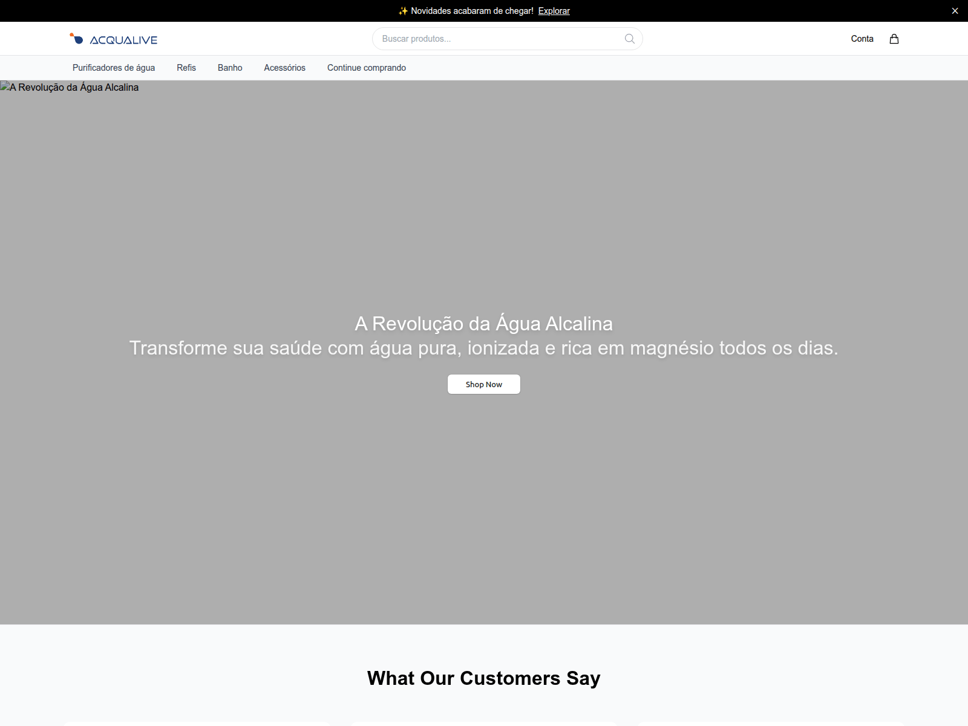The width and height of the screenshot is (968, 726).
Task: Click the Acqualive logo
Action: (x=113, y=39)
